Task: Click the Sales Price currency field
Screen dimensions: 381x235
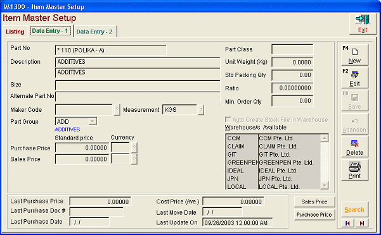Action: point(120,159)
